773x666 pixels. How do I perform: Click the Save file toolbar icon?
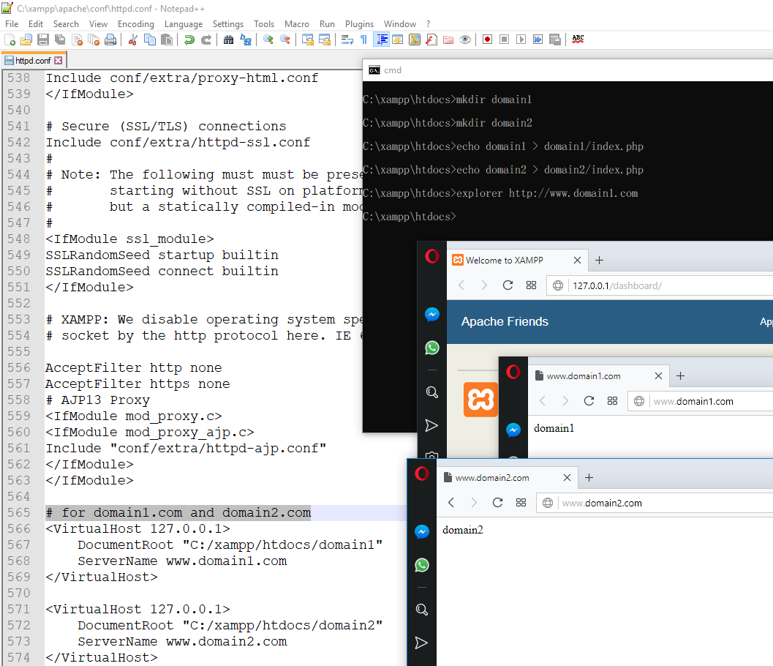(42, 40)
